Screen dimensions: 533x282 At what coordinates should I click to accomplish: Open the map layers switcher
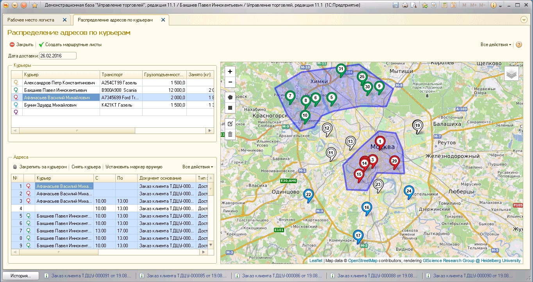click(x=512, y=73)
